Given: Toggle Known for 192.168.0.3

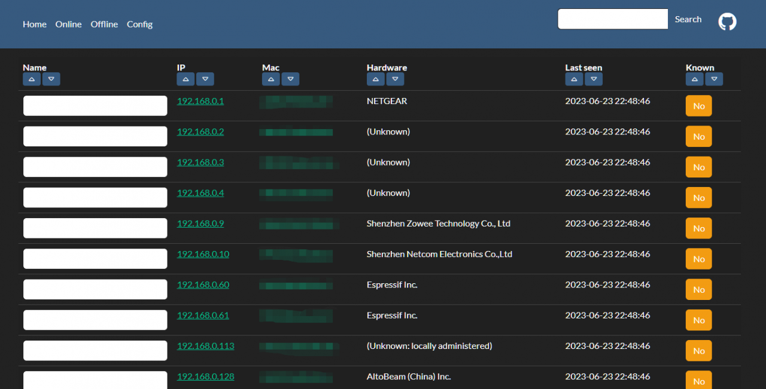Looking at the screenshot, I should 699,167.
